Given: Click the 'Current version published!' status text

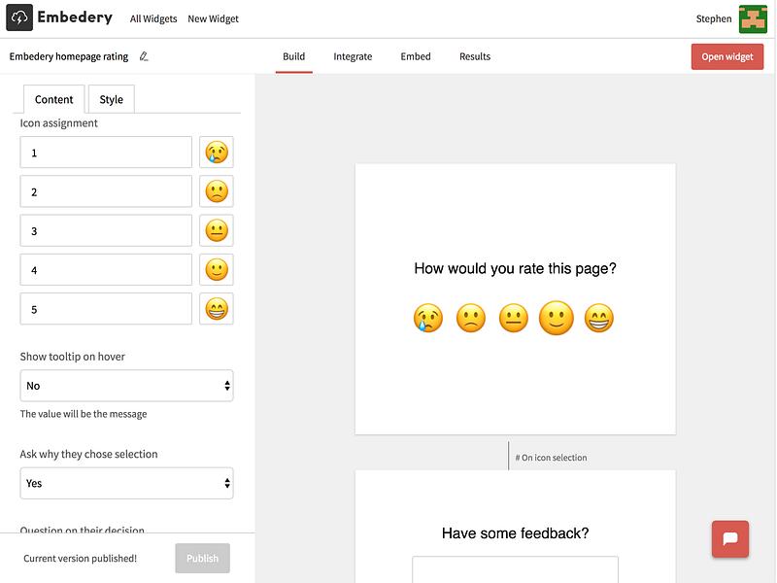Looking at the screenshot, I should point(81,558).
